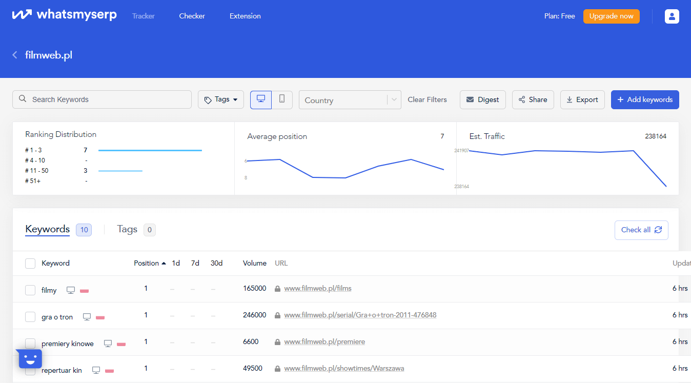Open the chat bot widget icon
691x383 pixels.
click(30, 359)
